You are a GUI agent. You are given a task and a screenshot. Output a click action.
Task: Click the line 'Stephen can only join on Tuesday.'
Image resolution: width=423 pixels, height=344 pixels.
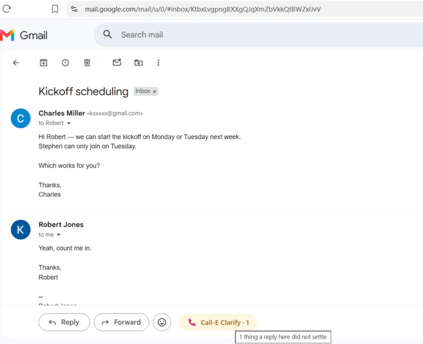click(x=88, y=146)
